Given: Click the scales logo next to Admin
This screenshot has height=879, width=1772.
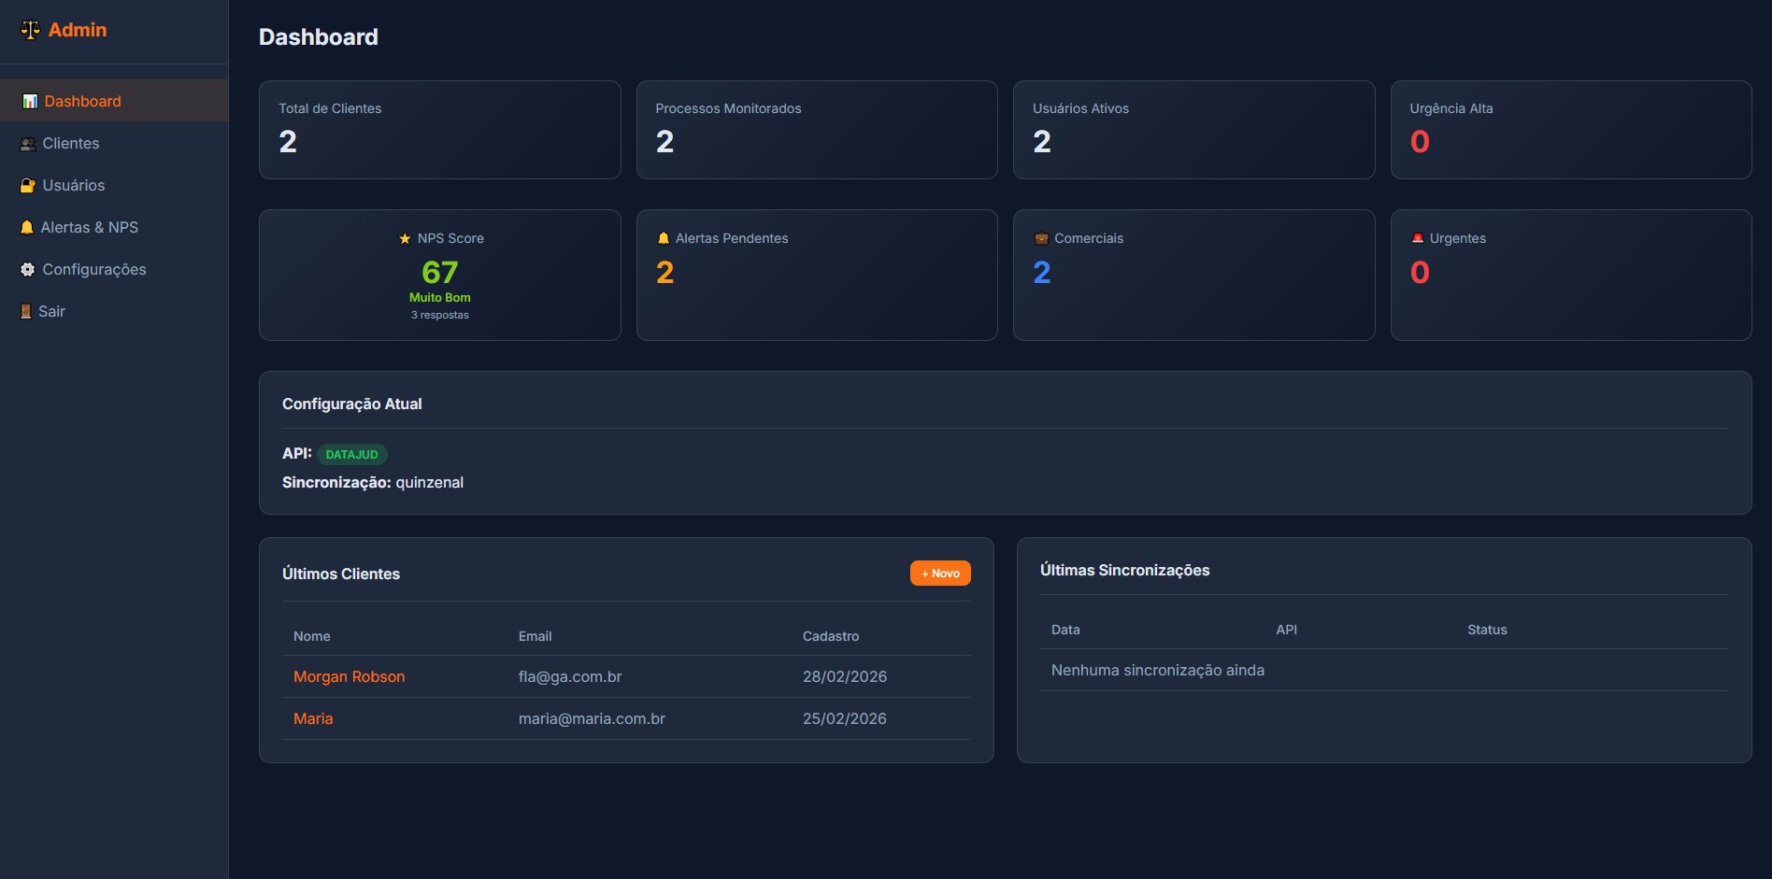Looking at the screenshot, I should (29, 29).
